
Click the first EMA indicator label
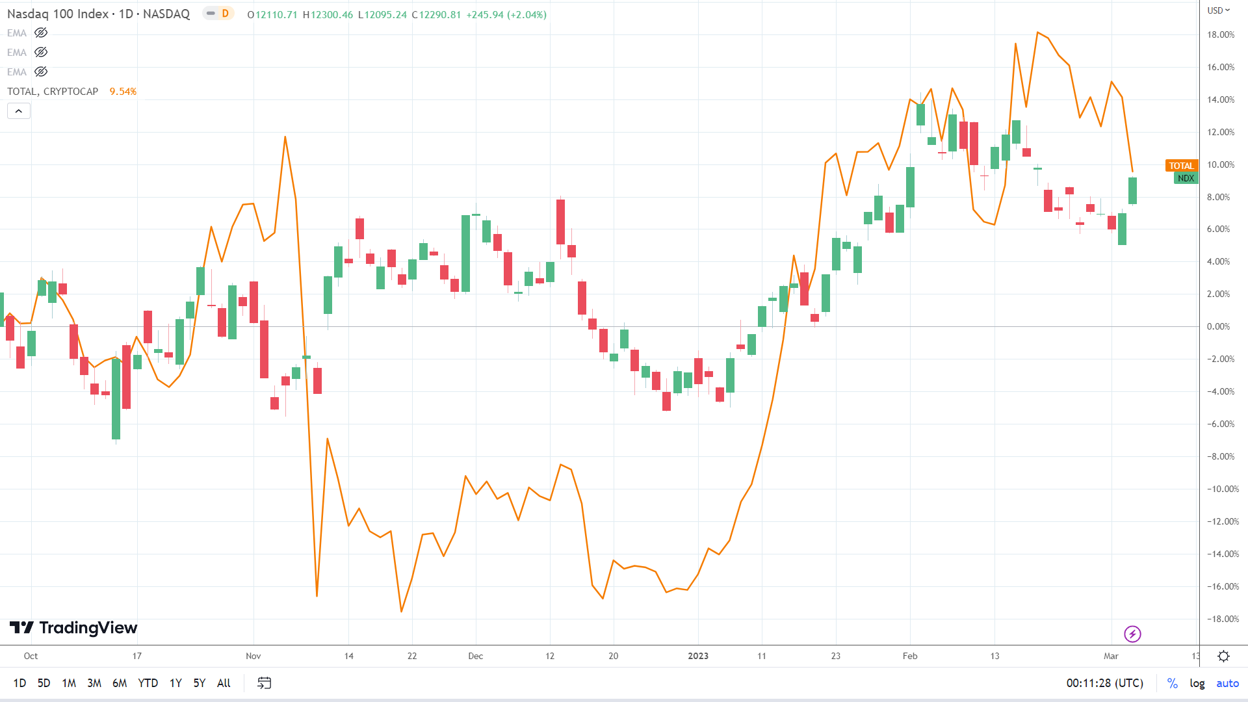[17, 33]
